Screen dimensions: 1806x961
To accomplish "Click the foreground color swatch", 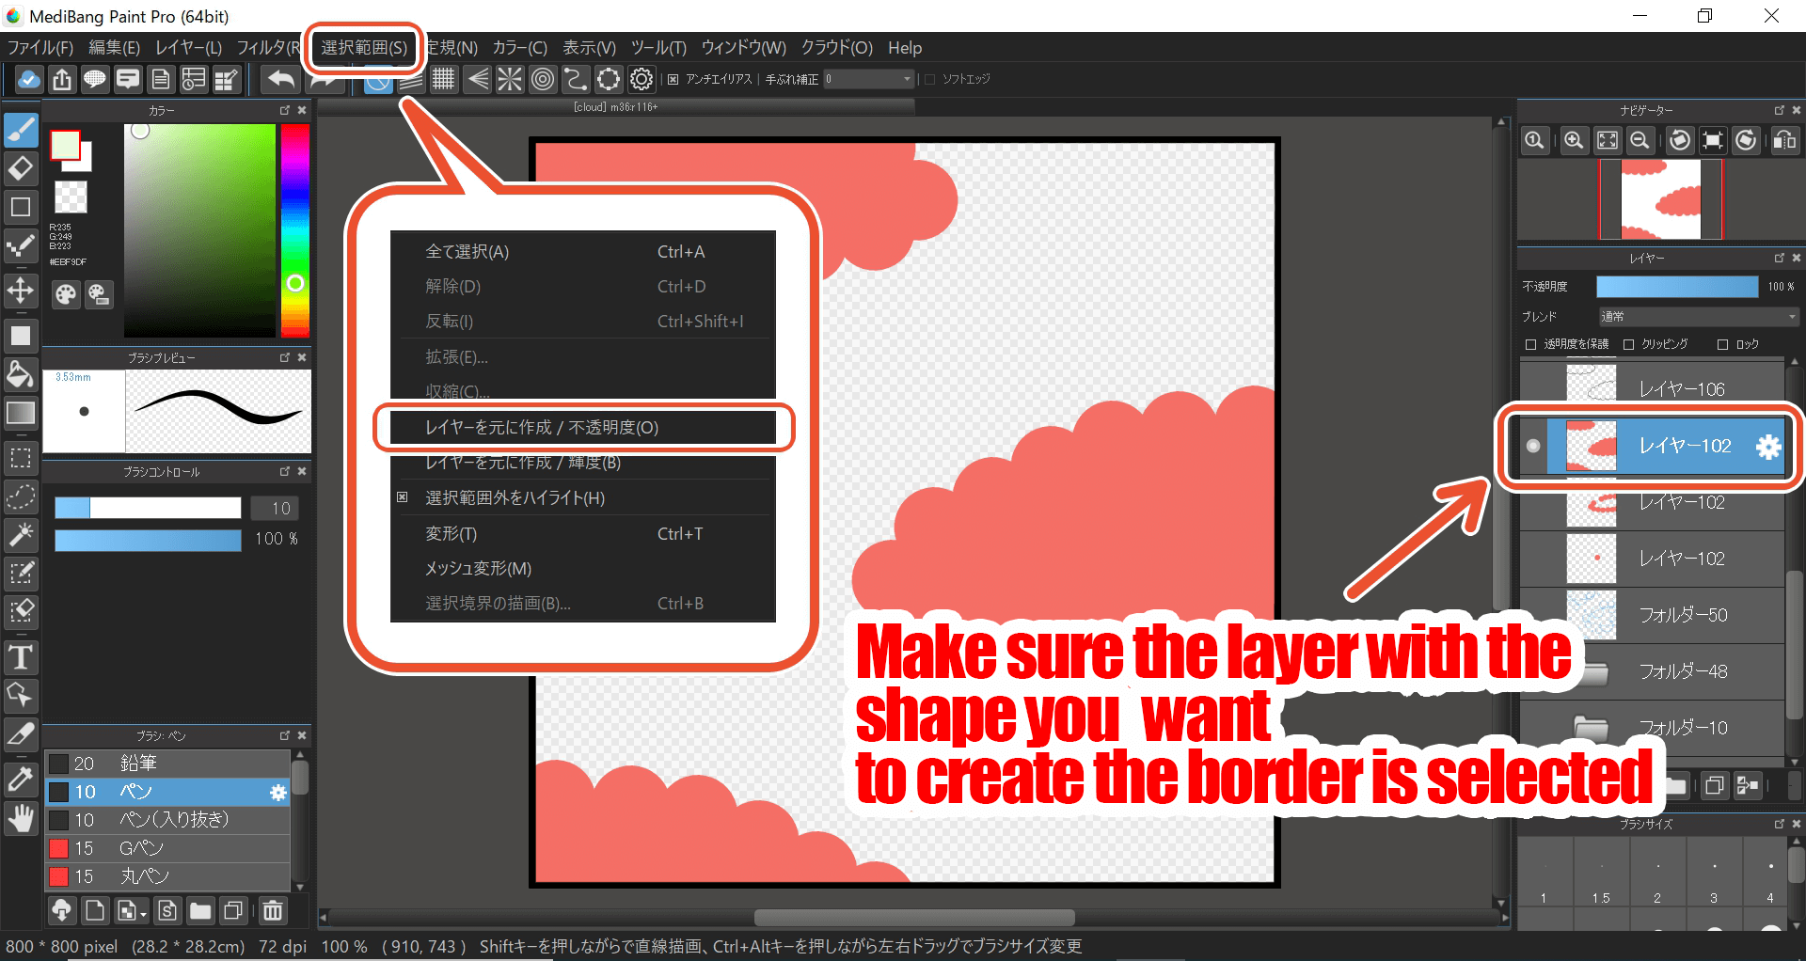I will pos(65,146).
